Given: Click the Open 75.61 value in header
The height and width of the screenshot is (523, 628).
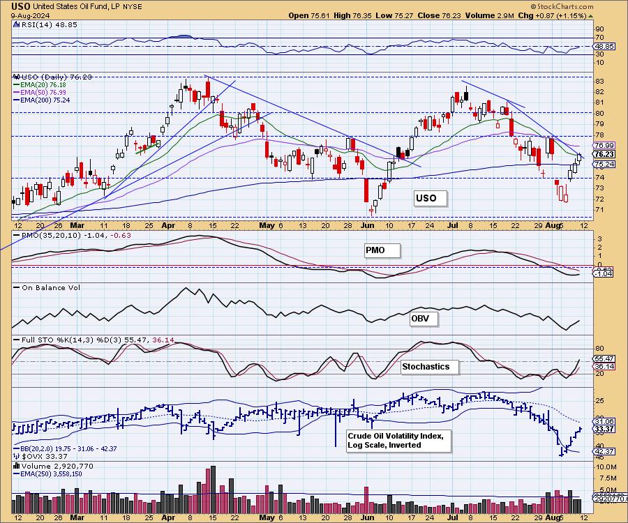Looking at the screenshot, I should [x=309, y=15].
